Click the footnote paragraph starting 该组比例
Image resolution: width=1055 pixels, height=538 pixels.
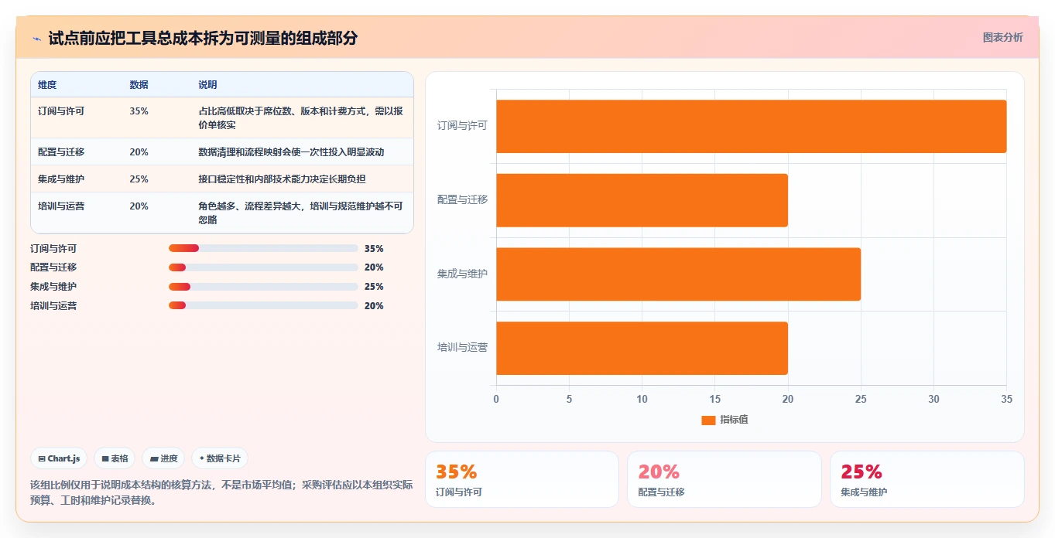click(x=221, y=493)
